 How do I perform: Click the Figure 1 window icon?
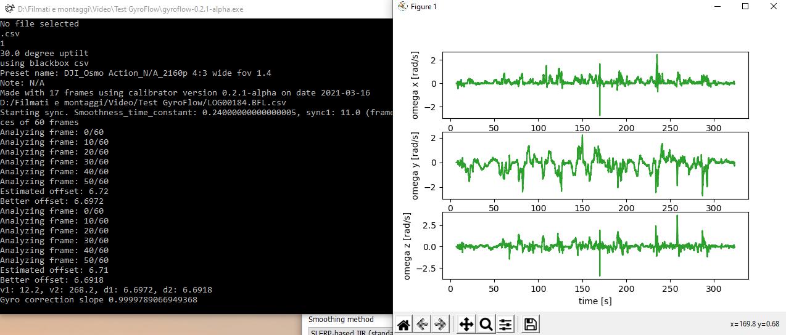403,6
